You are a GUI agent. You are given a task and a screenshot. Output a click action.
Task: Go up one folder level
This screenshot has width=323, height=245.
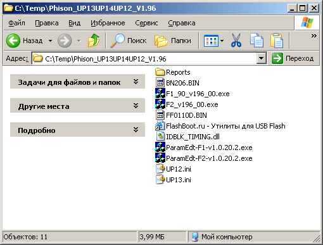point(94,41)
